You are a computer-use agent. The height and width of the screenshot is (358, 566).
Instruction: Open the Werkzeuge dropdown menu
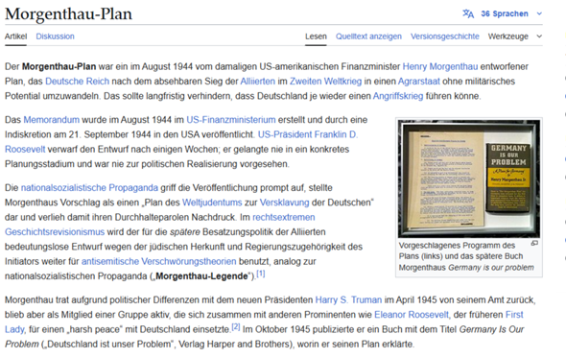pyautogui.click(x=507, y=36)
